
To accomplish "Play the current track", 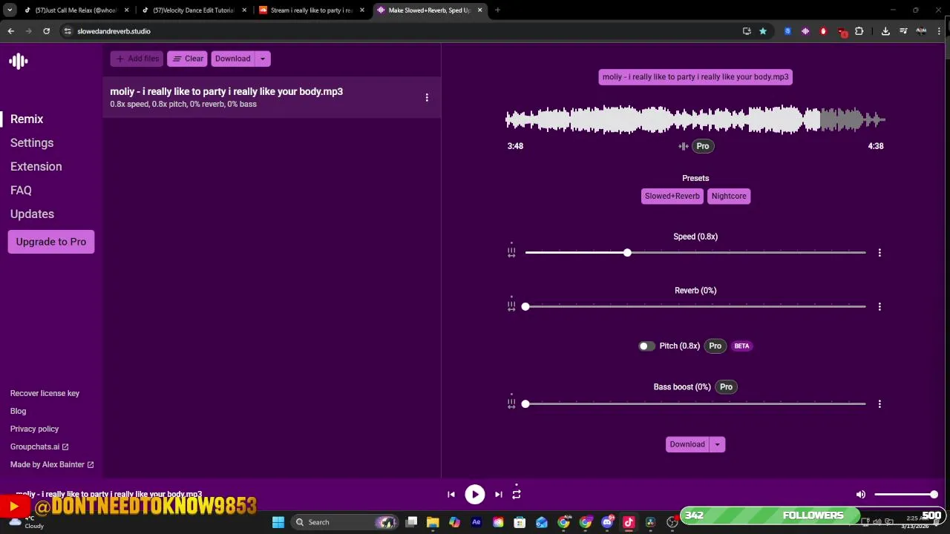I will tap(475, 494).
